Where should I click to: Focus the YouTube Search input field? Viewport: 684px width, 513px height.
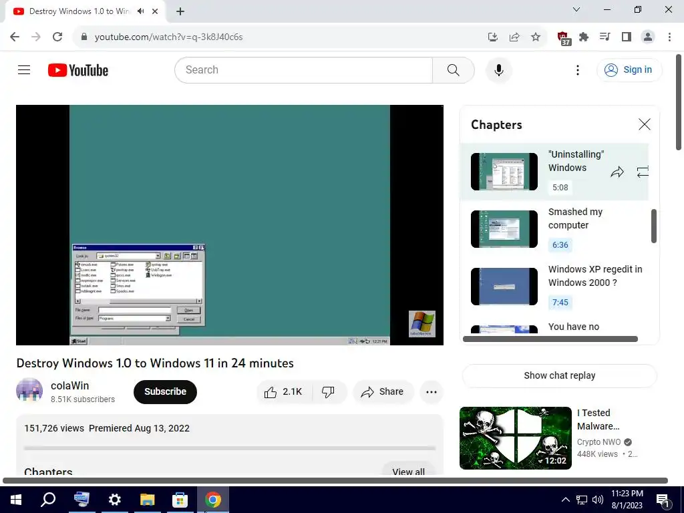[304, 69]
